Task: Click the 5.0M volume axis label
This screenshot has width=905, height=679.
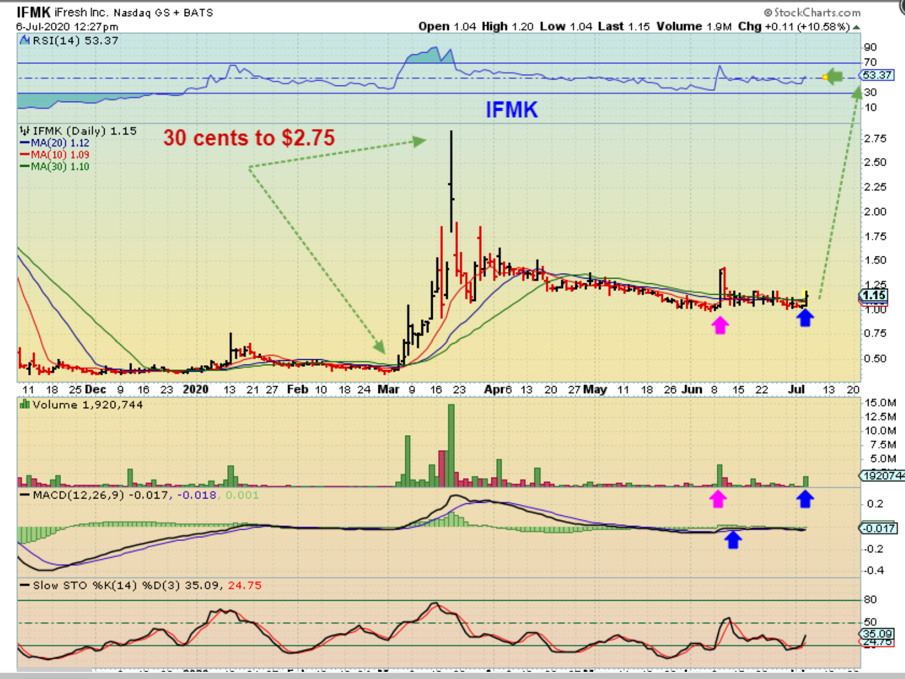Action: pyautogui.click(x=882, y=459)
